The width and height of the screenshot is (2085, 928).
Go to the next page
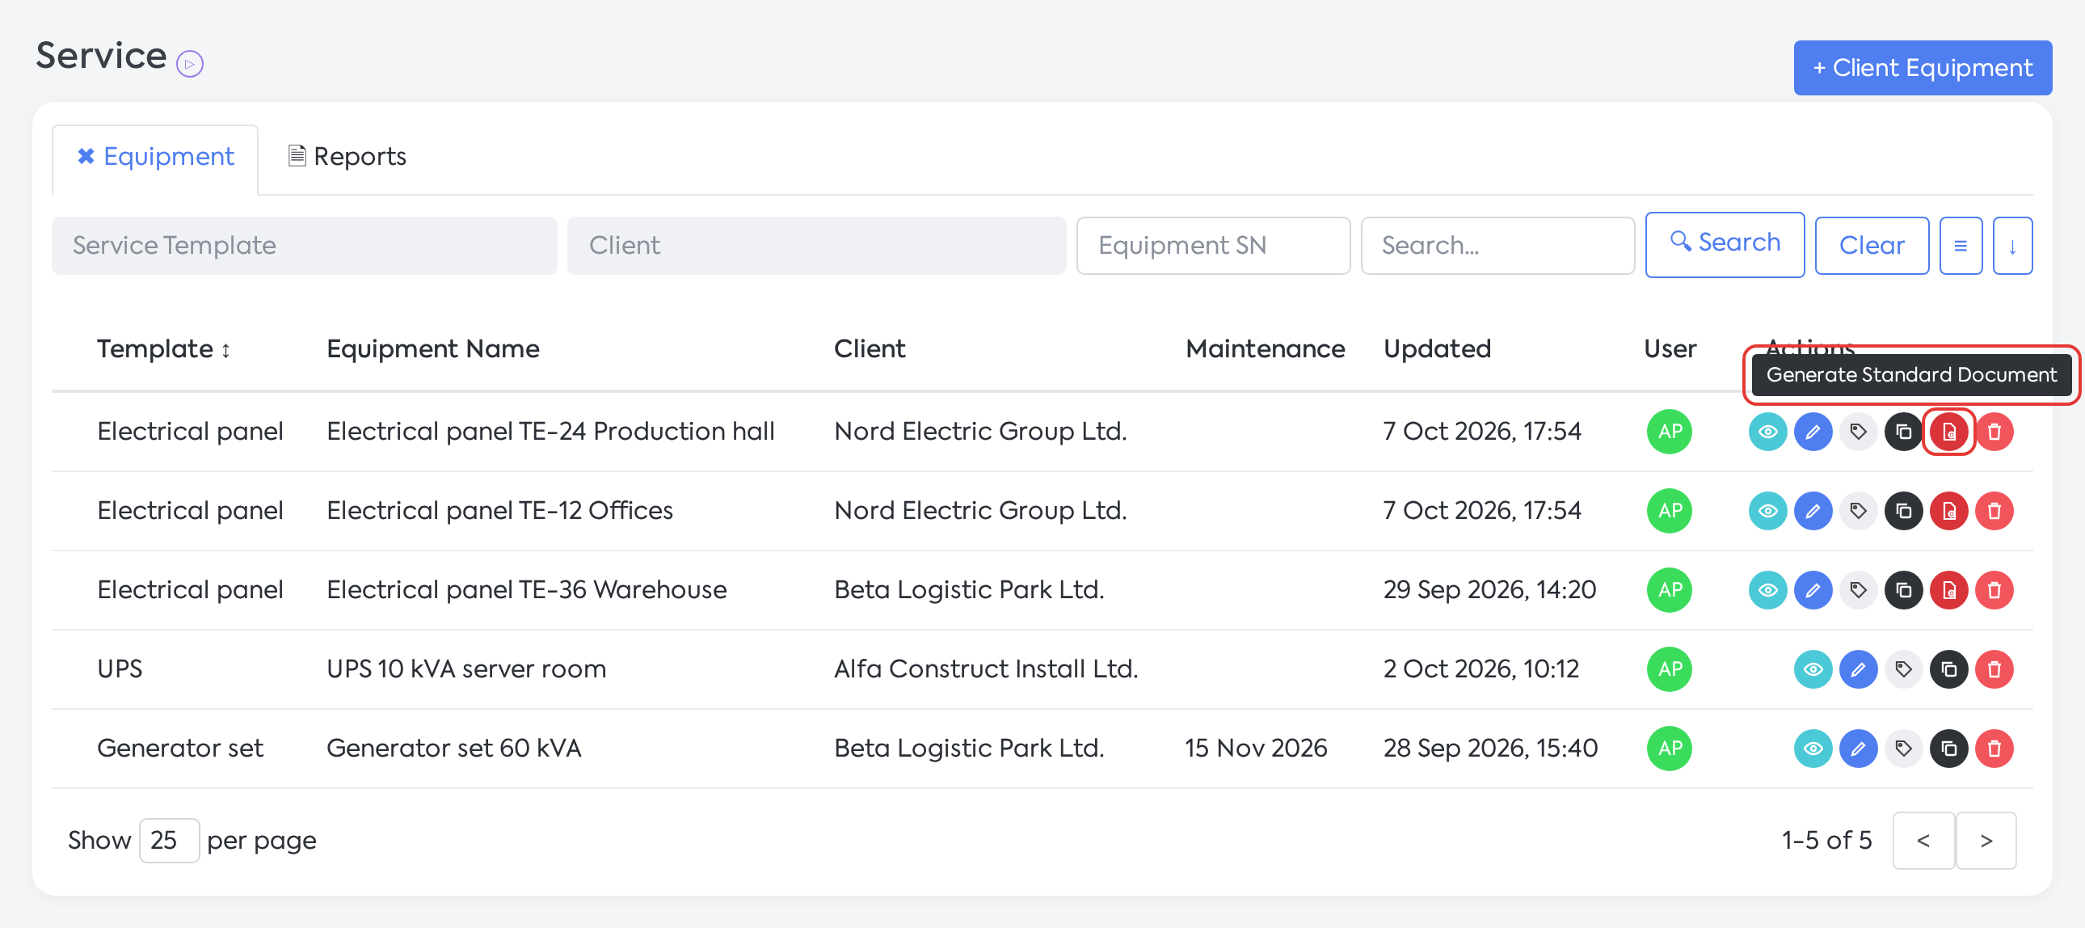(x=1986, y=841)
